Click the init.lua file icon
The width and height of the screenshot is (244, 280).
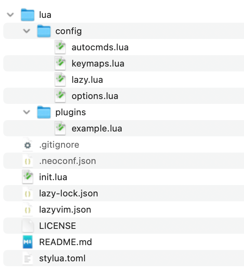pos(28,177)
